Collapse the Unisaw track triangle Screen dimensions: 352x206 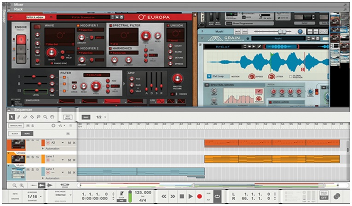tap(9, 153)
